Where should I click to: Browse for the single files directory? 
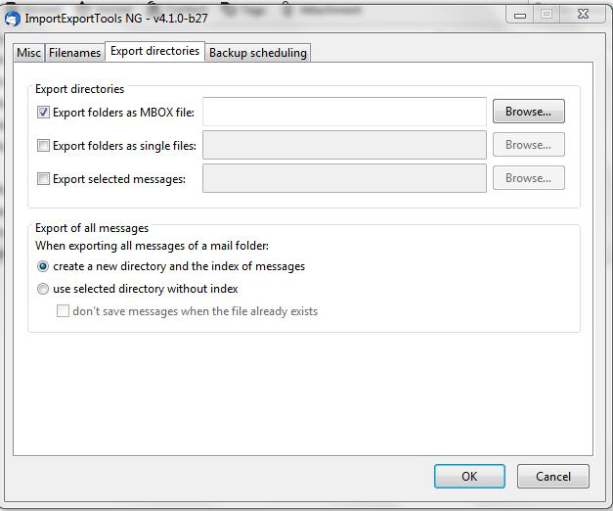click(x=529, y=145)
